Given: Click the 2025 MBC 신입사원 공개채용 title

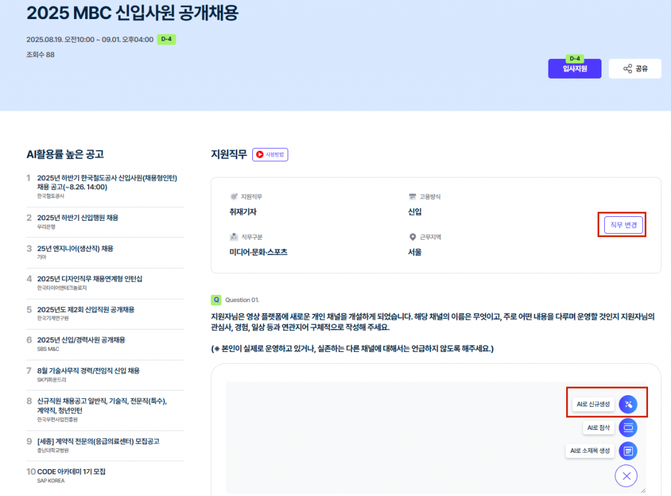Looking at the screenshot, I should pyautogui.click(x=132, y=13).
